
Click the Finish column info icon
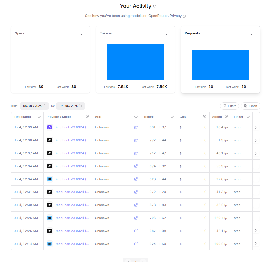coord(248,116)
